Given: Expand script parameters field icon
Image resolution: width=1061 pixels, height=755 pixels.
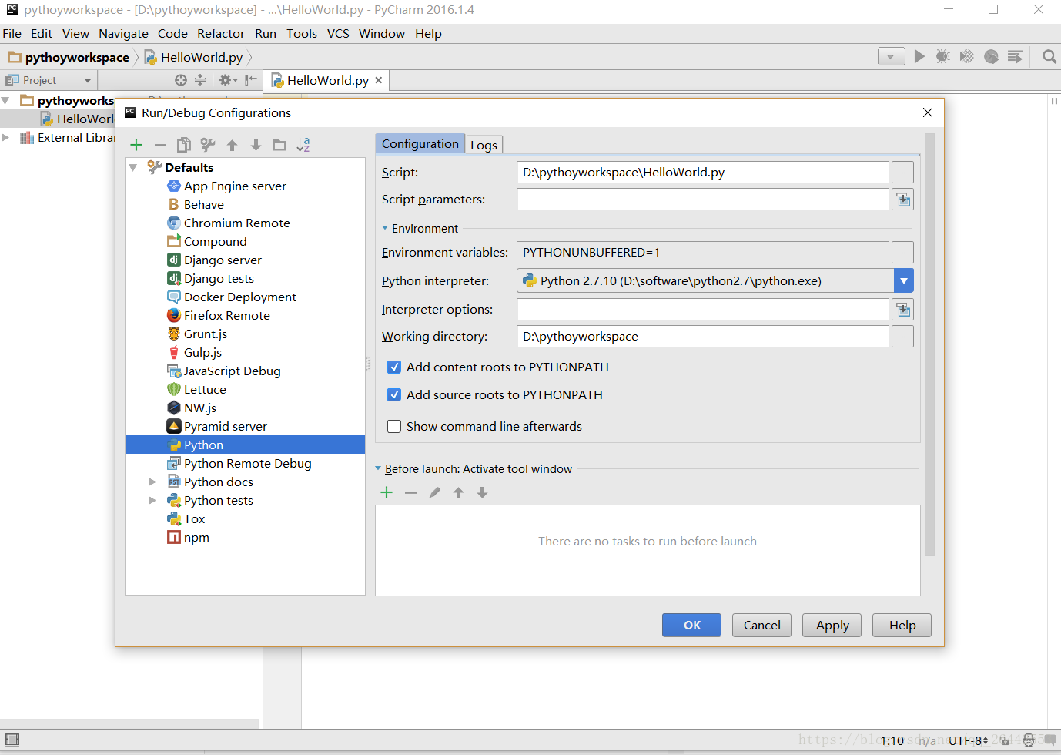Looking at the screenshot, I should coord(902,200).
